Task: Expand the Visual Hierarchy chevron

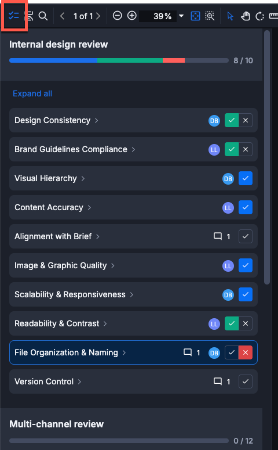Action: click(x=83, y=178)
